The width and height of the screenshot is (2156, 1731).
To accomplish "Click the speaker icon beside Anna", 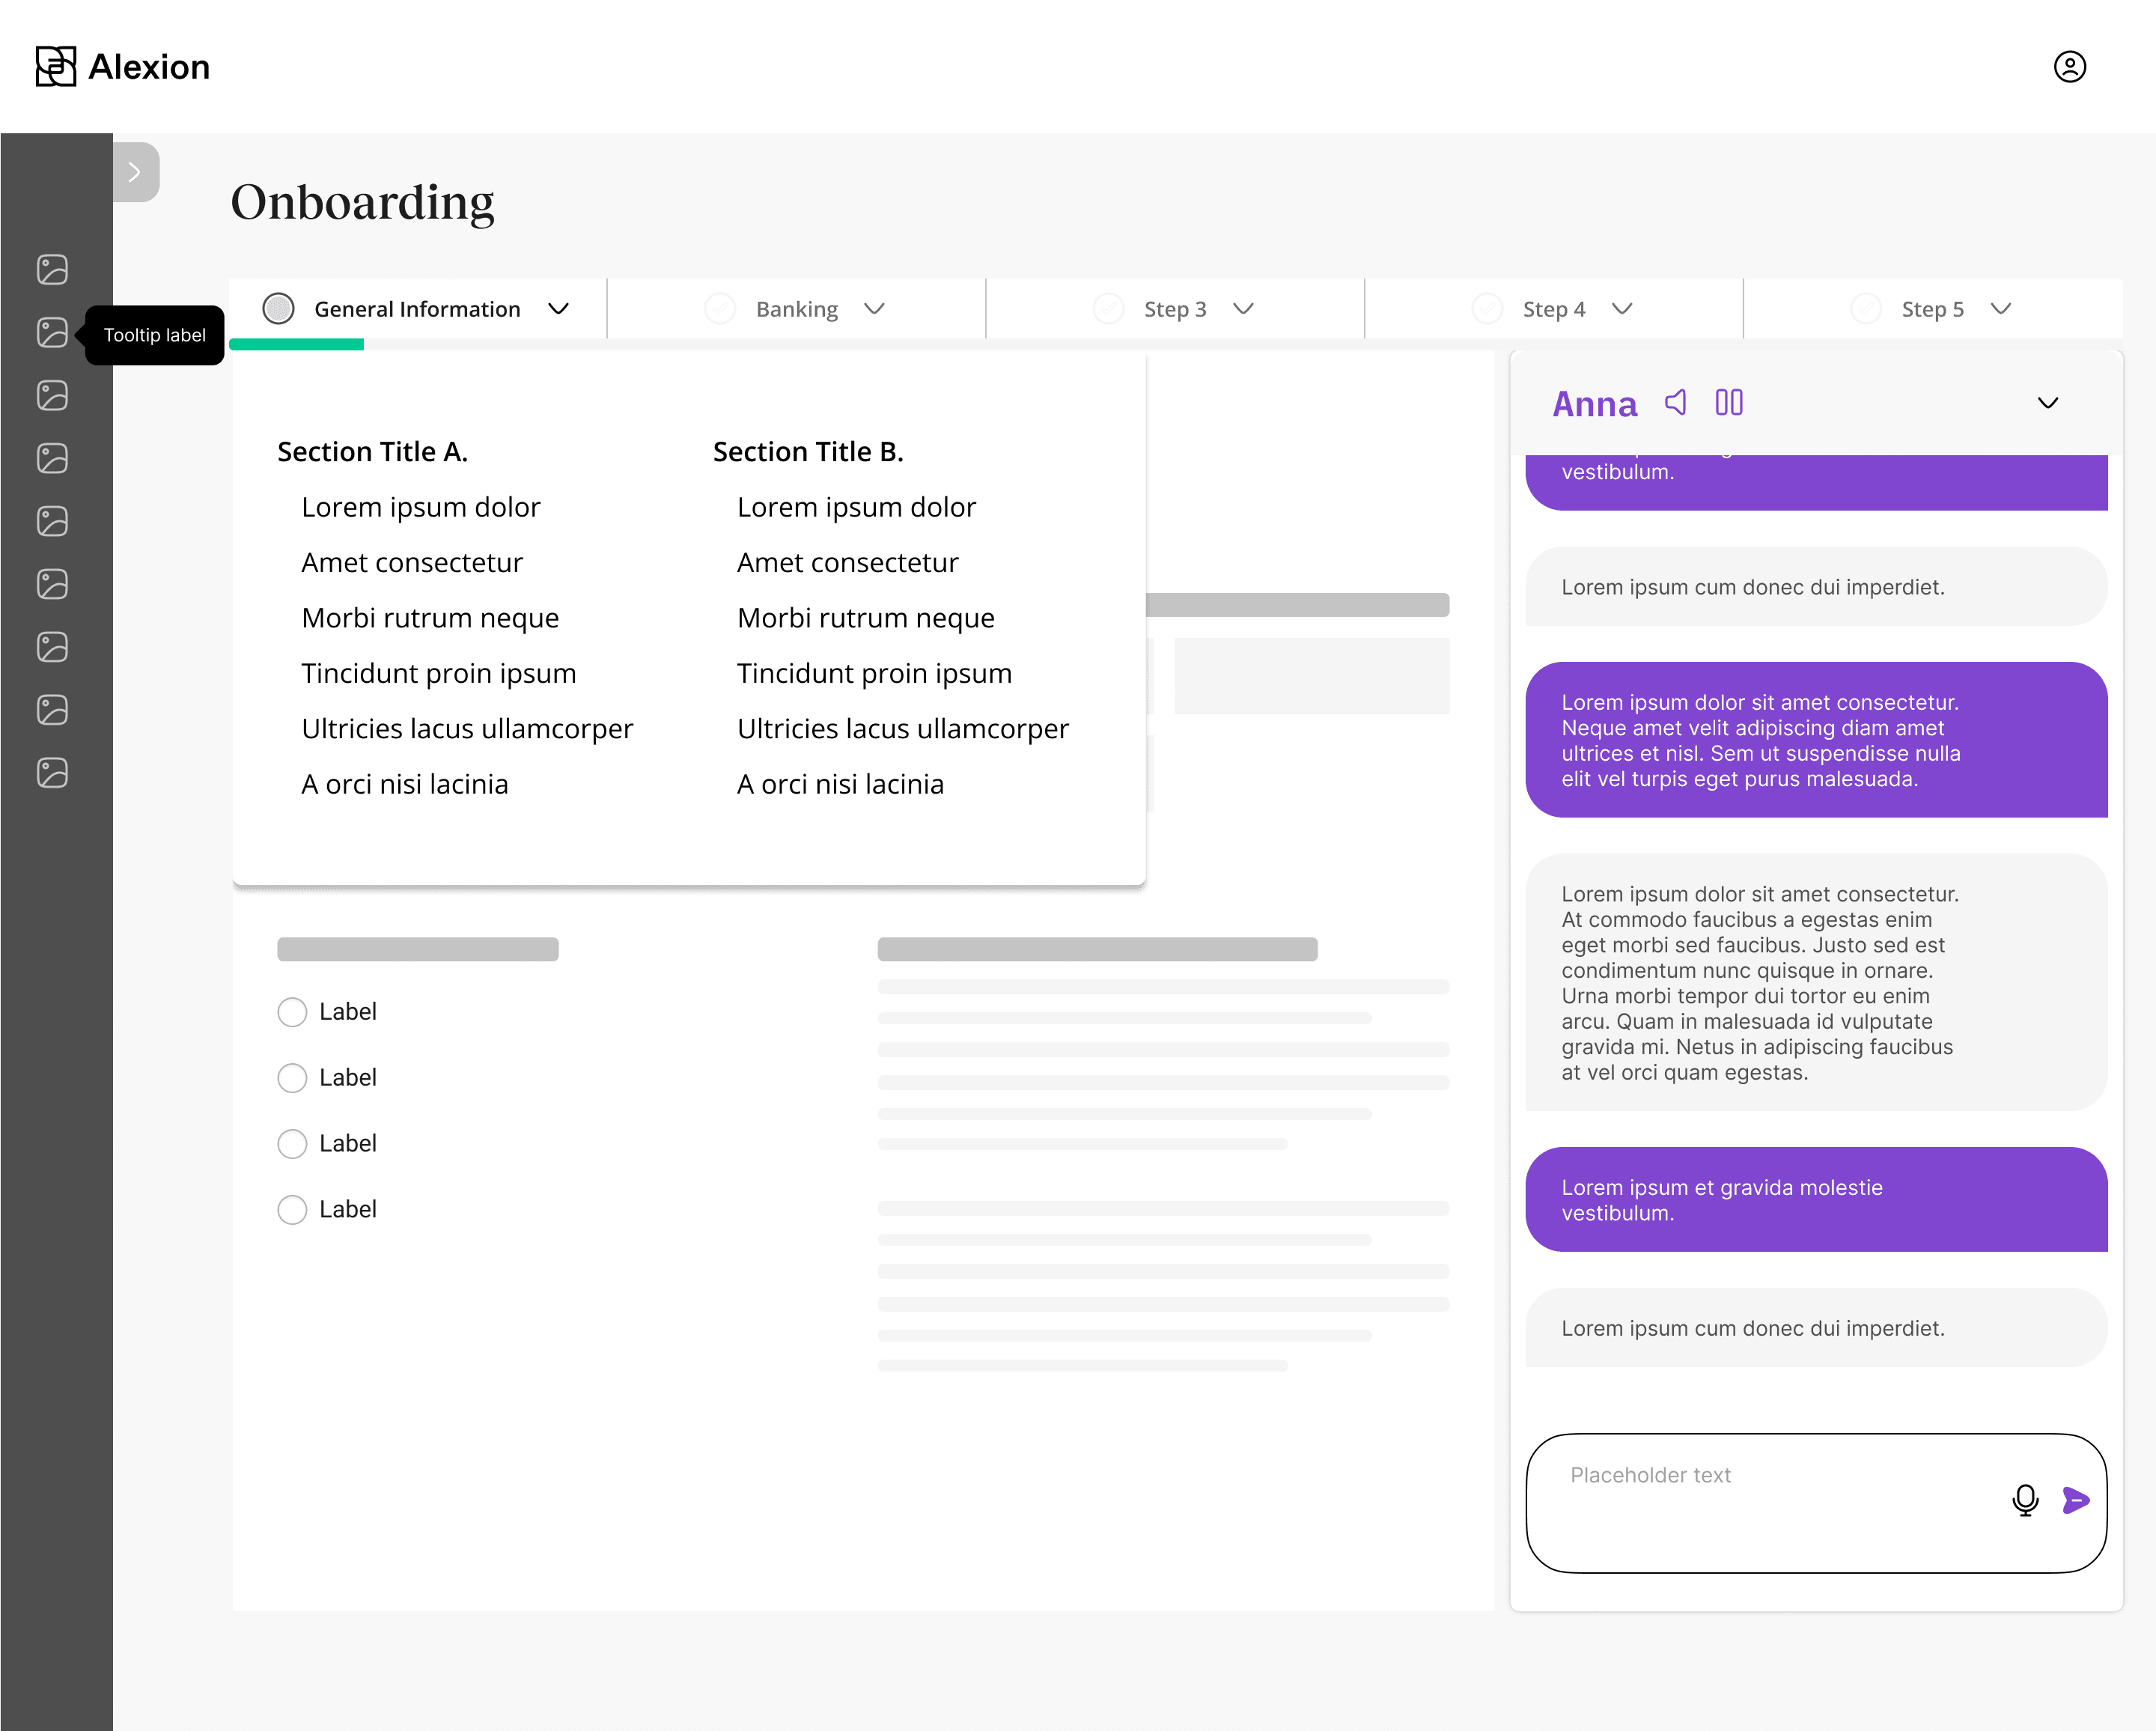I will [x=1676, y=402].
